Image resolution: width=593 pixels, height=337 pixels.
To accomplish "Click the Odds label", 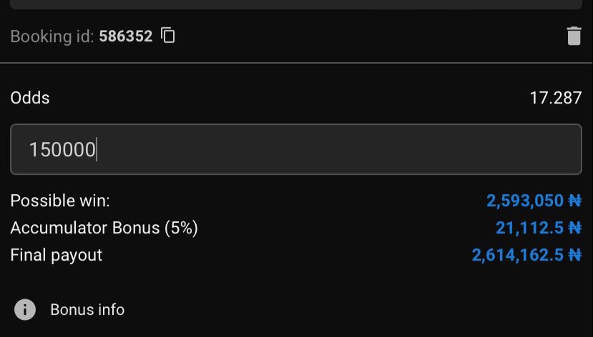I will [30, 98].
